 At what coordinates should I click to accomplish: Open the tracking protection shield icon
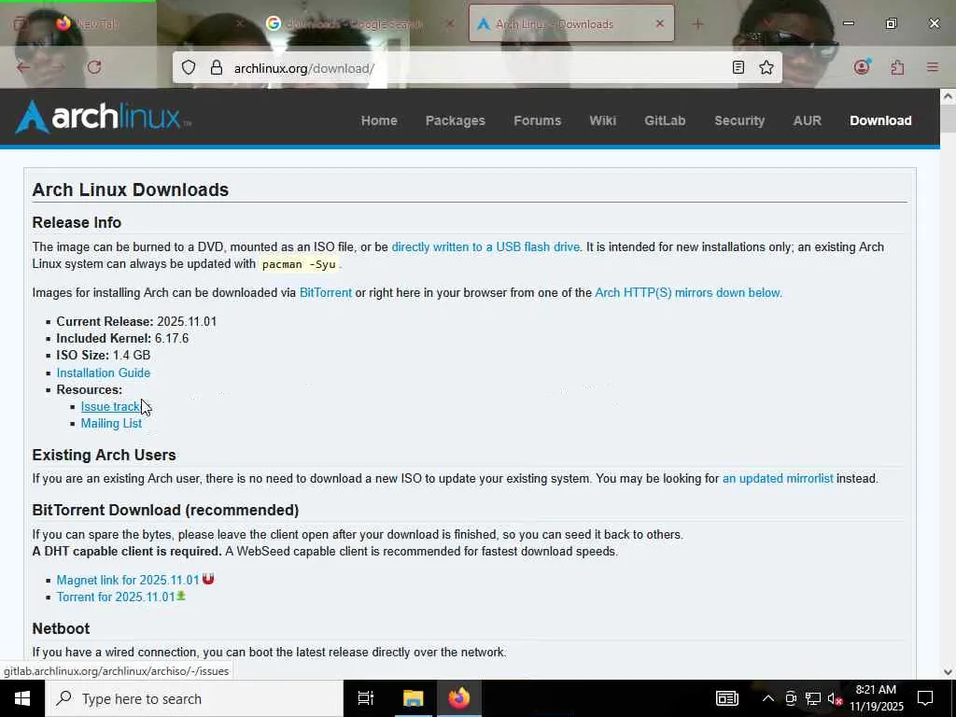(x=189, y=67)
